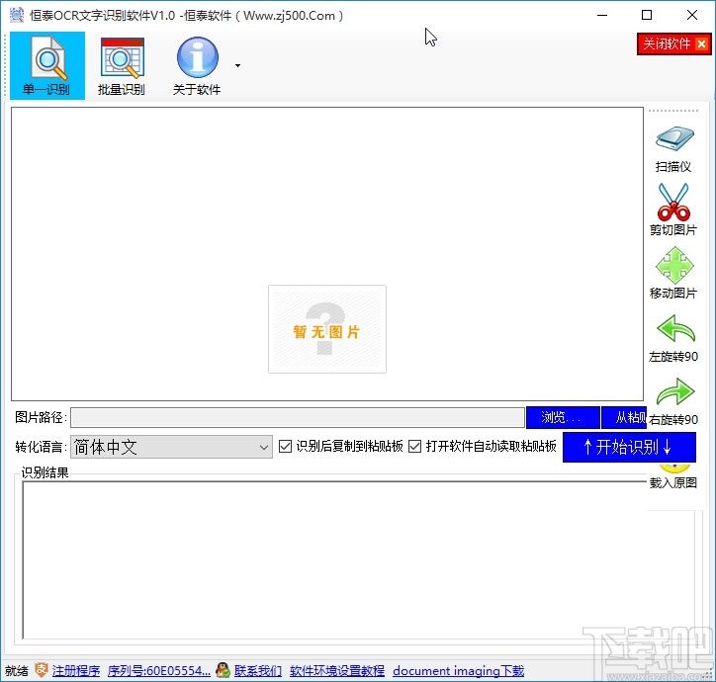Click the 序列号:60E05554... link
The height and width of the screenshot is (682, 716).
[159, 671]
